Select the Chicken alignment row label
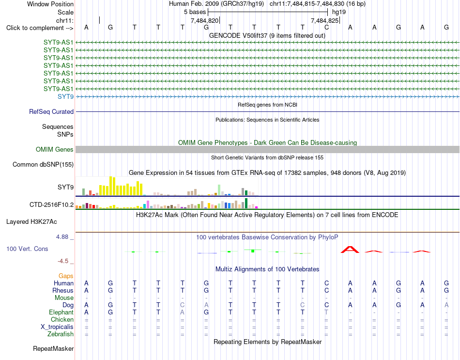460x360 pixels. (x=62, y=319)
